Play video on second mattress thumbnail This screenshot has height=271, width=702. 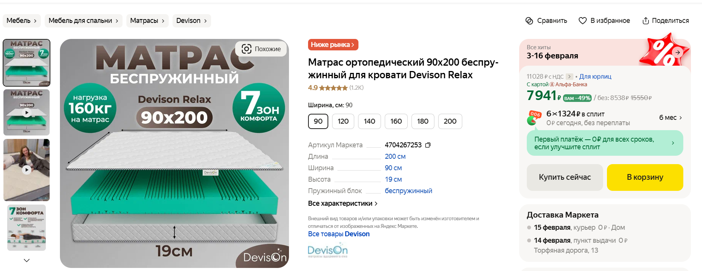26,113
